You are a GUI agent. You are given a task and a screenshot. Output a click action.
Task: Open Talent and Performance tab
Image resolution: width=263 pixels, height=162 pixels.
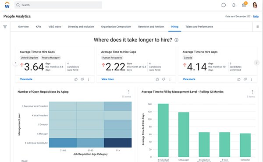click(x=199, y=27)
